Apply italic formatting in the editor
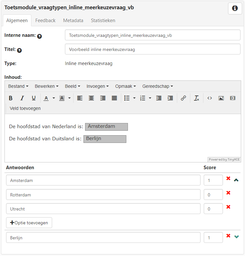The height and width of the screenshot is (256, 245). pyautogui.click(x=22, y=98)
